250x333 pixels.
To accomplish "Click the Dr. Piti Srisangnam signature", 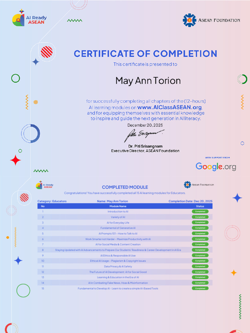I will (144, 135).
